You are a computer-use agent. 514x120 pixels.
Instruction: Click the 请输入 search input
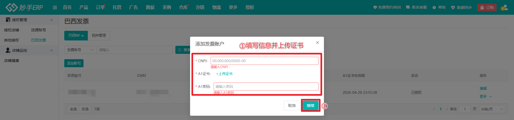pos(135,50)
